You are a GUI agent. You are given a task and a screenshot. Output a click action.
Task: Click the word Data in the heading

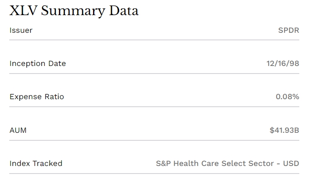tap(124, 11)
